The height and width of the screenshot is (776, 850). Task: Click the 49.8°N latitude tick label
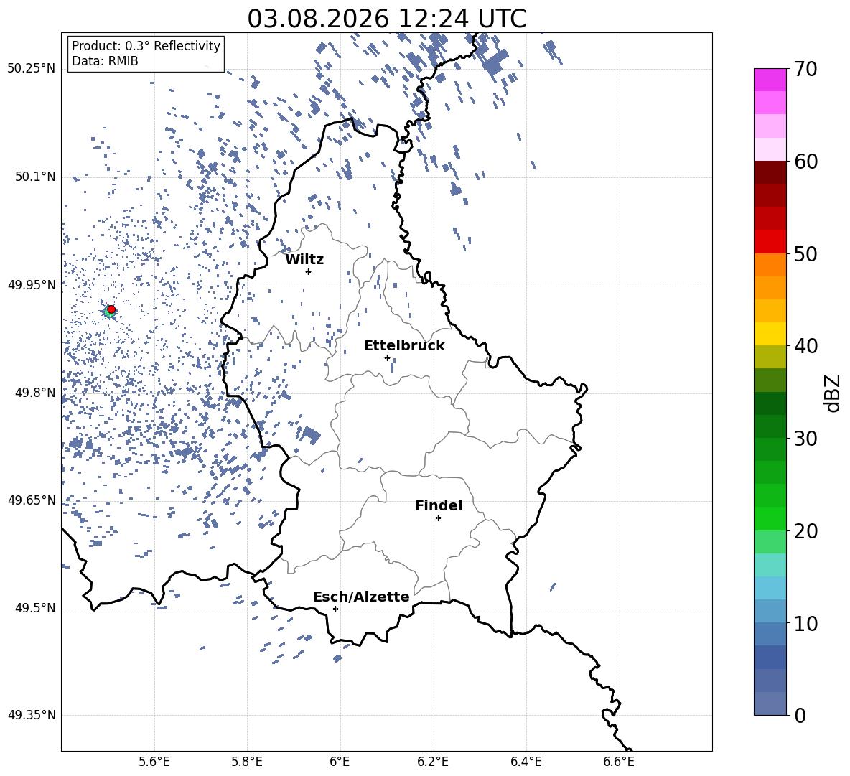[35, 393]
